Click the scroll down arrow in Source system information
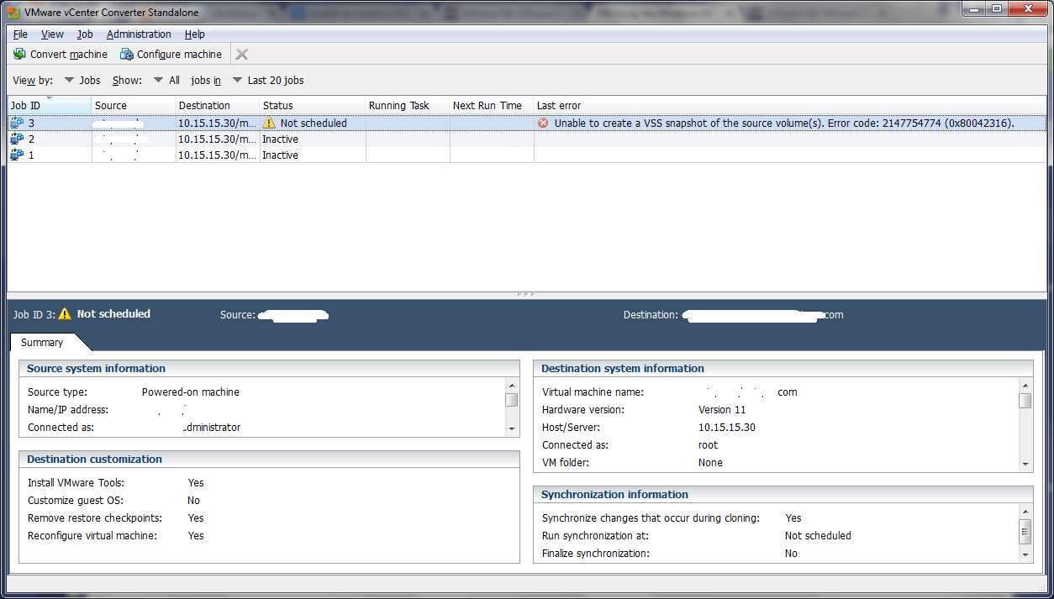1054x599 pixels. pos(512,429)
